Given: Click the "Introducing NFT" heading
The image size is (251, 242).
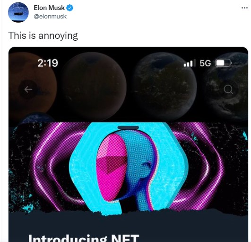Looking at the screenshot, I should pyautogui.click(x=84, y=238).
